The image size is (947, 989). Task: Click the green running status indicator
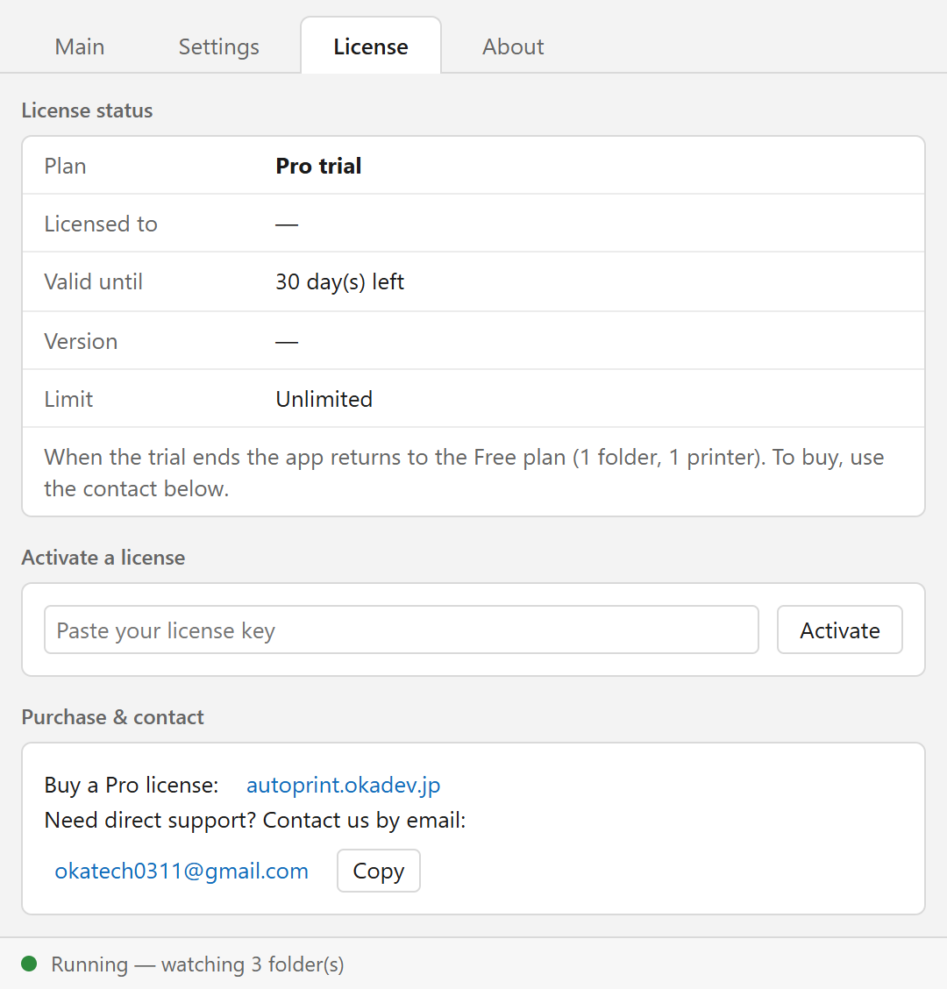tap(29, 964)
